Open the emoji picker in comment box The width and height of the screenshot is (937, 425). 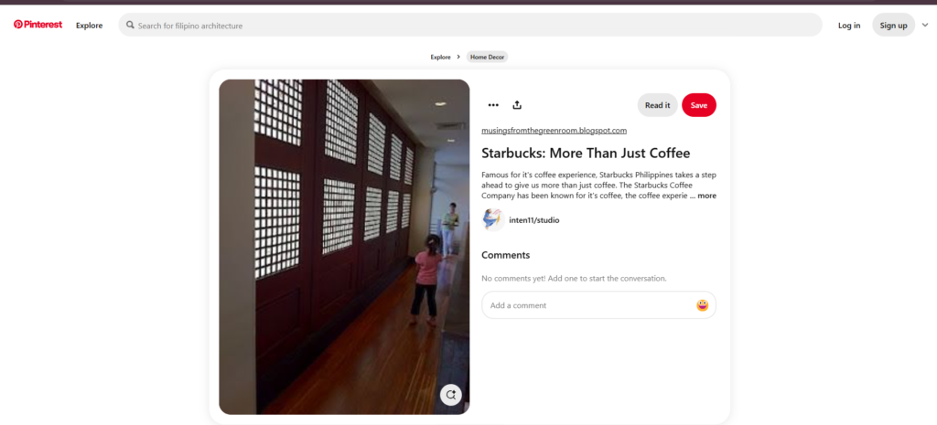tap(702, 305)
